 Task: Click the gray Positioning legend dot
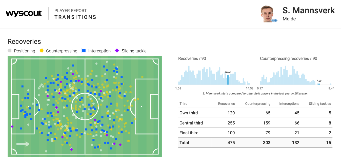pyautogui.click(x=10, y=51)
